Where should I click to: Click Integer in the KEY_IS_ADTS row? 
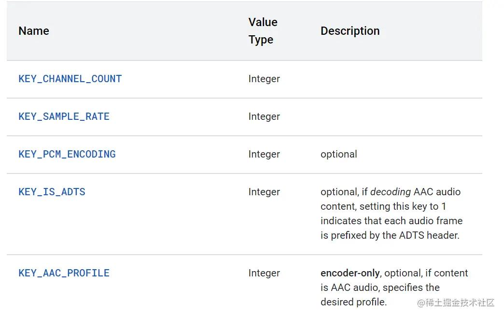pos(264,192)
